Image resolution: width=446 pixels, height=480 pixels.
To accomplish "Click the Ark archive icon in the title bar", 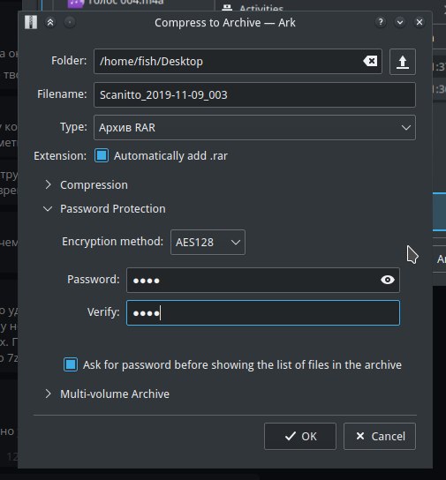I will [31, 22].
